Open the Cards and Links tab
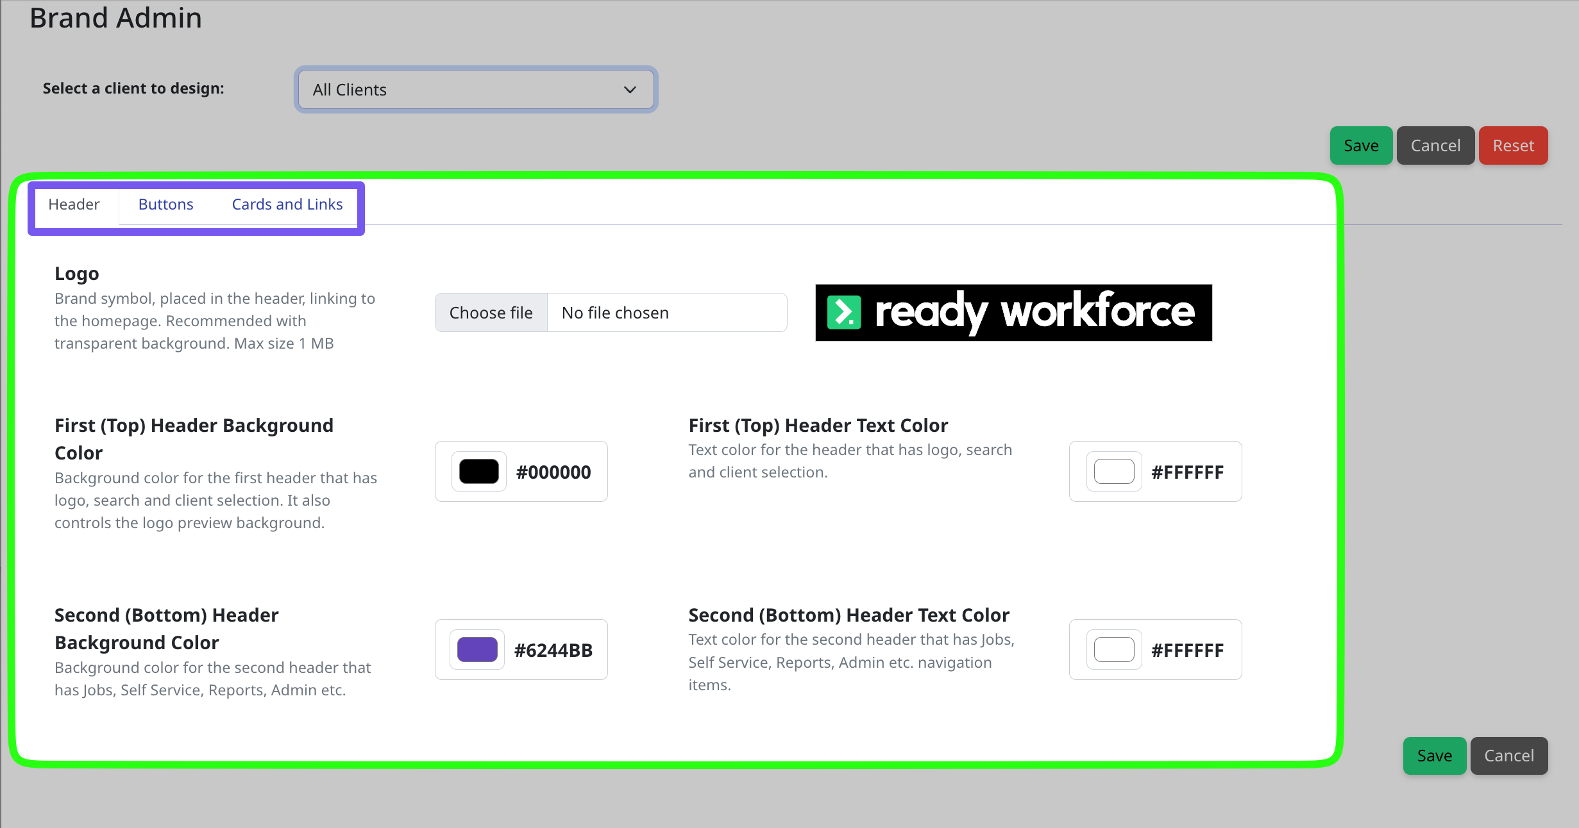 (x=287, y=204)
